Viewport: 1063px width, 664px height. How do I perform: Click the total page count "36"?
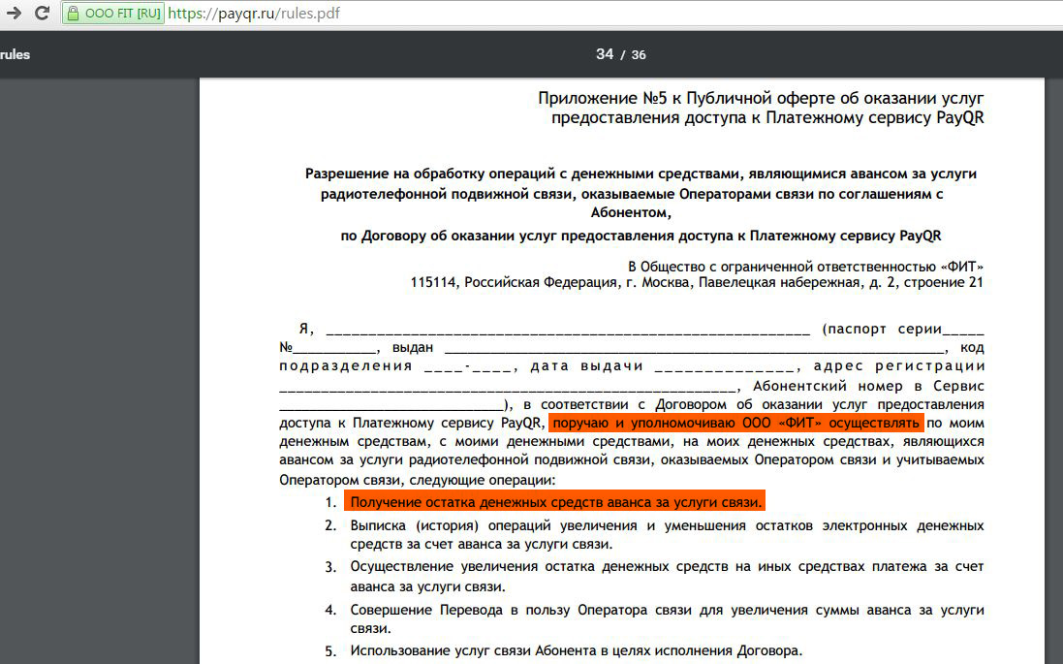(x=639, y=55)
